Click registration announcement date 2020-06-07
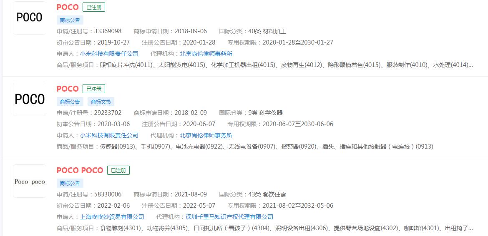488x236 pixels. pos(199,124)
